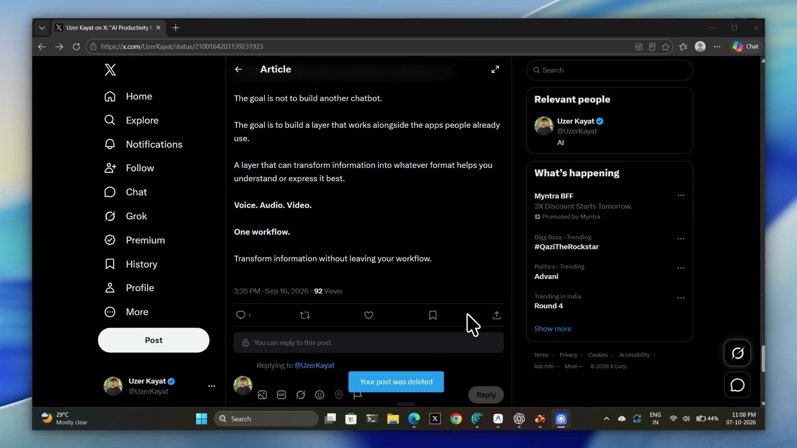
Task: Add a GIF to the reply
Action: pyautogui.click(x=281, y=395)
